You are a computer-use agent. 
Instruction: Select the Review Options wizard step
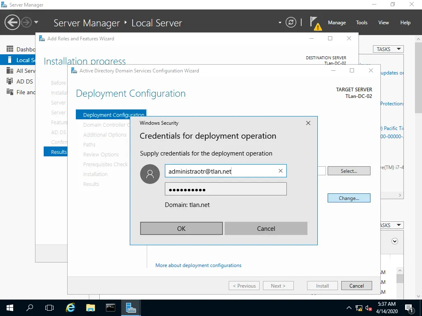click(x=101, y=155)
